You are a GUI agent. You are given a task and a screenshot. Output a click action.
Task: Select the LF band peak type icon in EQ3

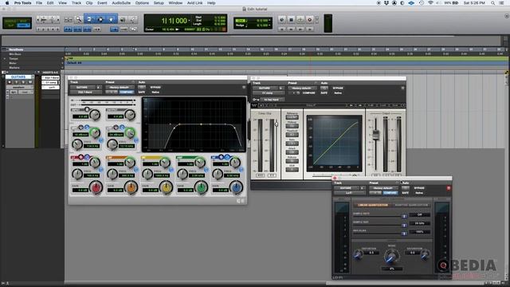pyautogui.click(x=81, y=157)
